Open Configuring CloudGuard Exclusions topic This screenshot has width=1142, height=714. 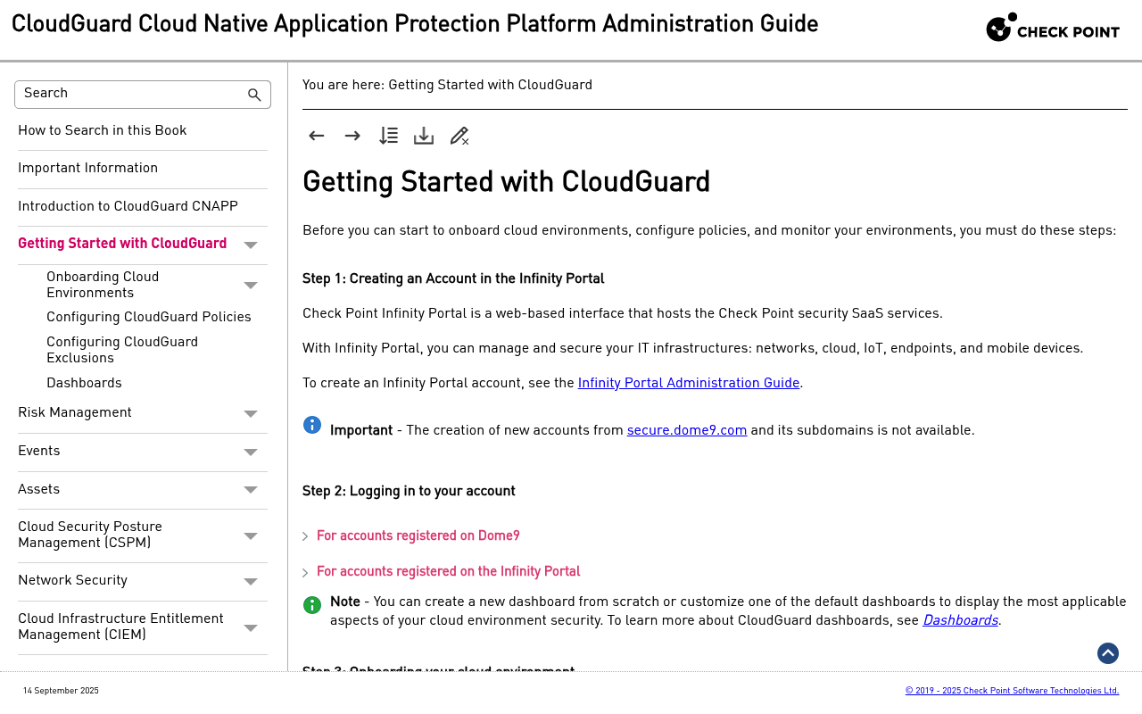(122, 351)
